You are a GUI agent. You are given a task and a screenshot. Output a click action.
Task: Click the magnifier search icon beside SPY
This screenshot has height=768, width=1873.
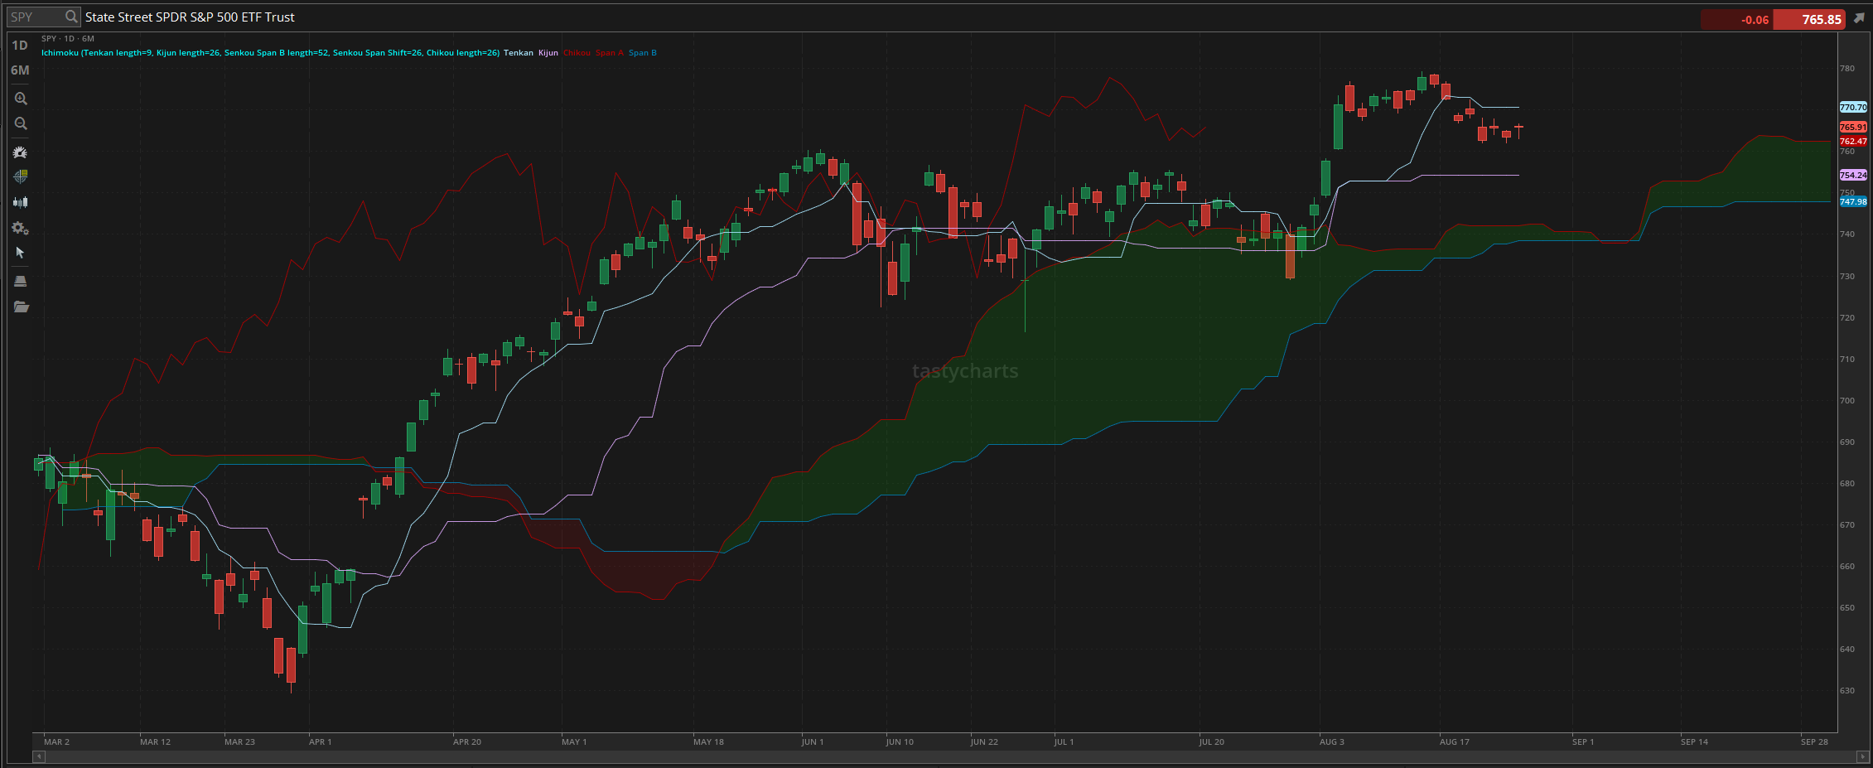pos(71,17)
